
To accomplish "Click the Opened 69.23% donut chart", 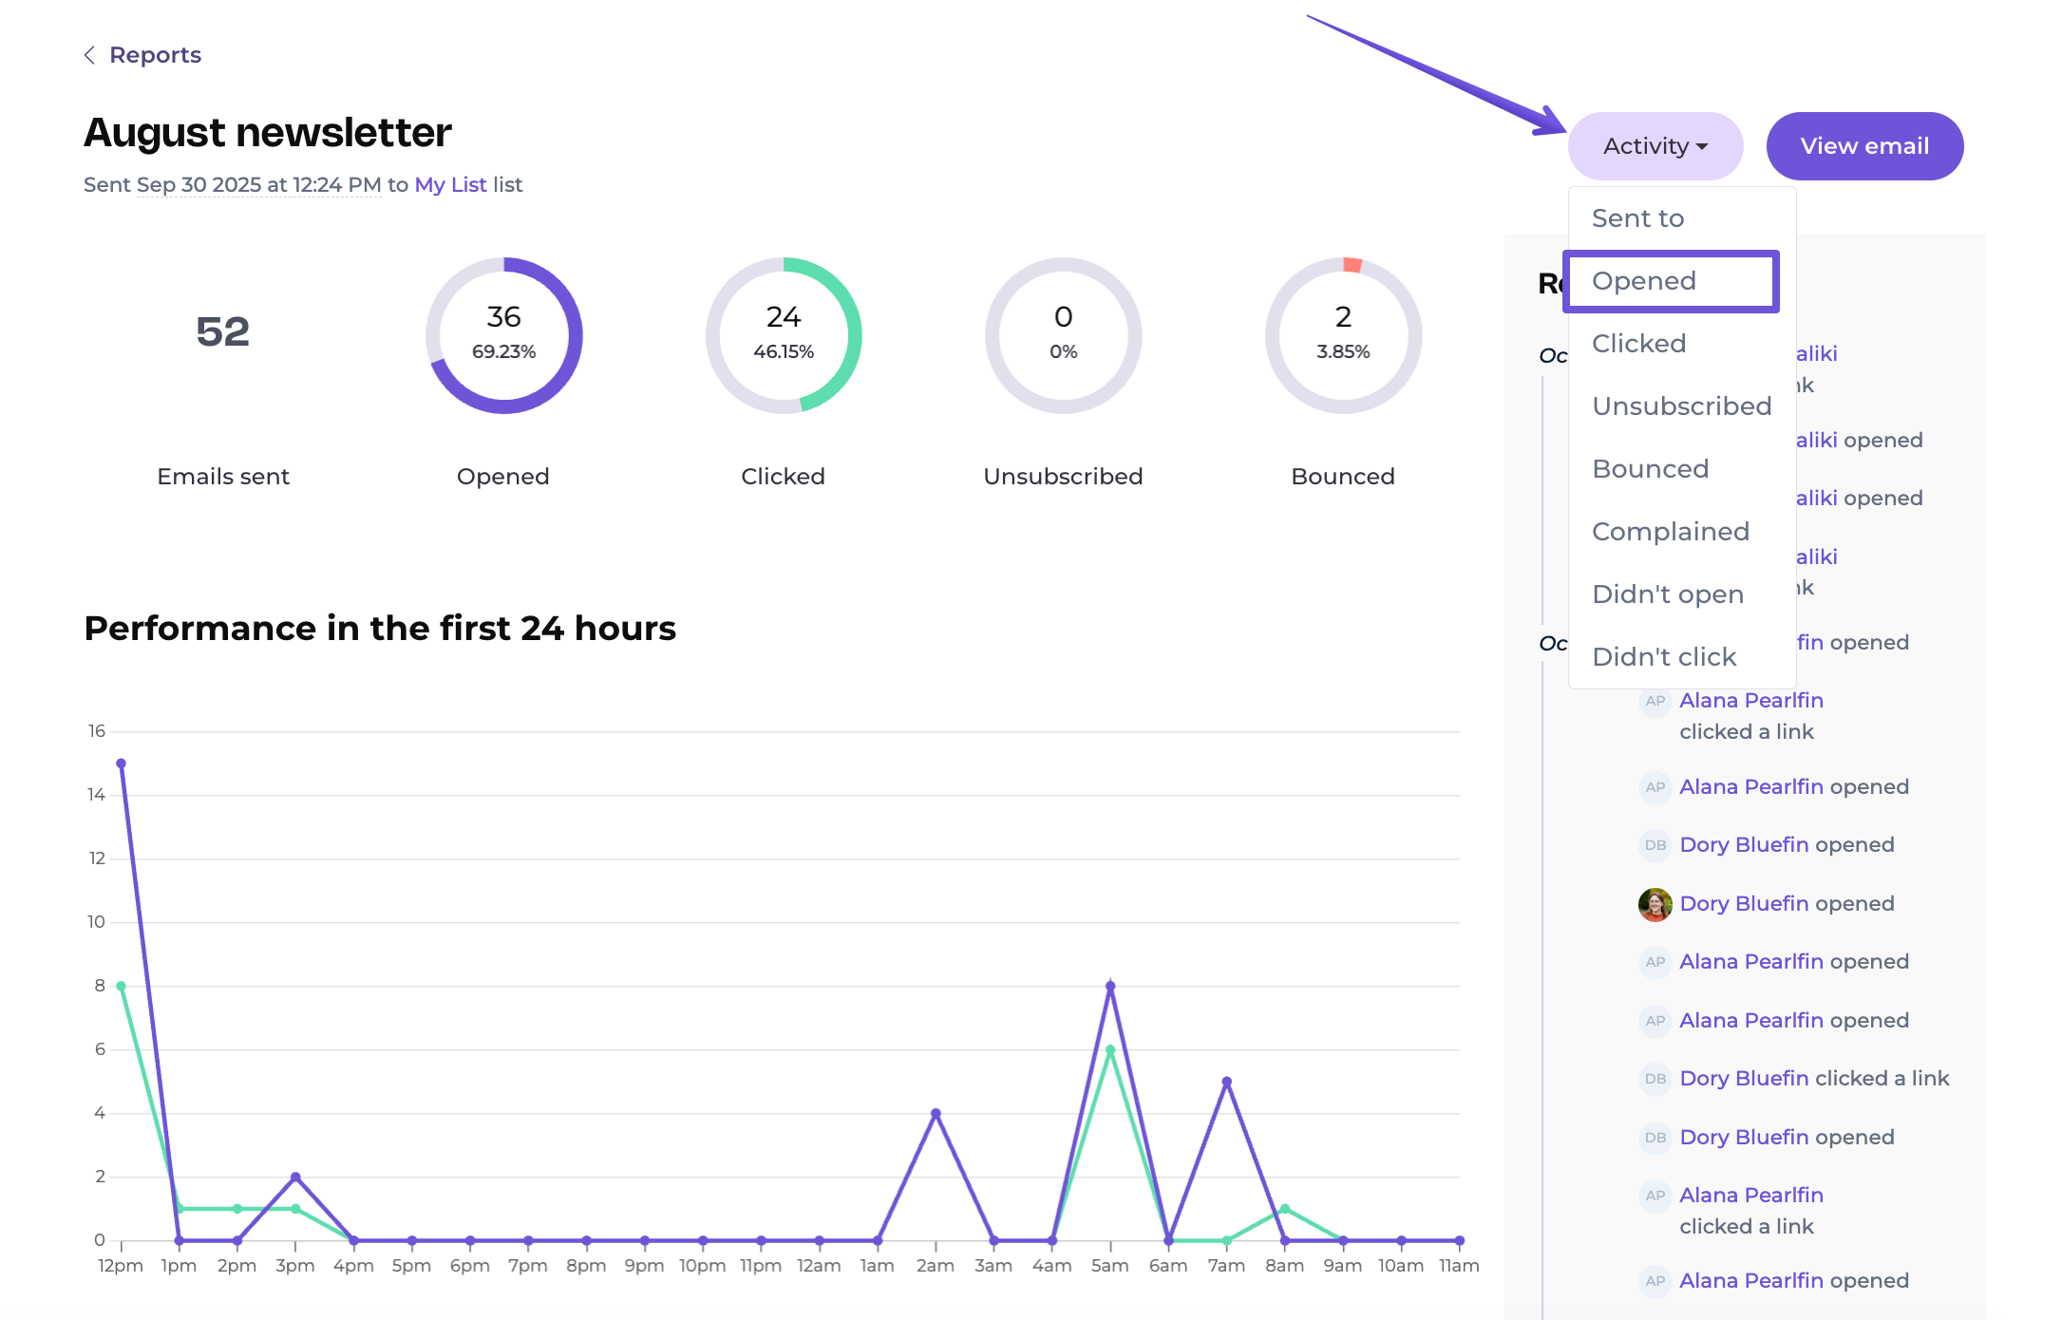I will point(503,335).
